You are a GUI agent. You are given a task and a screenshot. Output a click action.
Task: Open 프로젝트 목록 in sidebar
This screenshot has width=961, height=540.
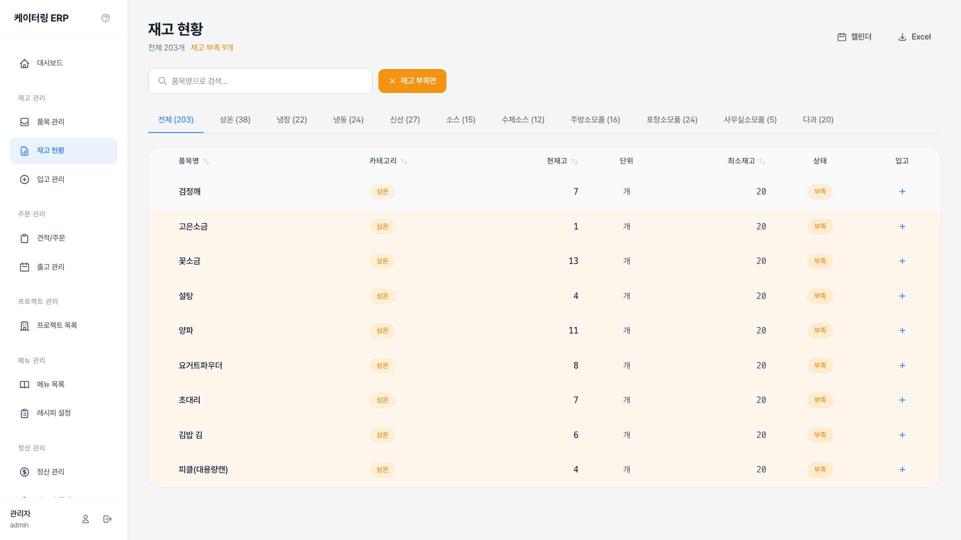[64, 325]
